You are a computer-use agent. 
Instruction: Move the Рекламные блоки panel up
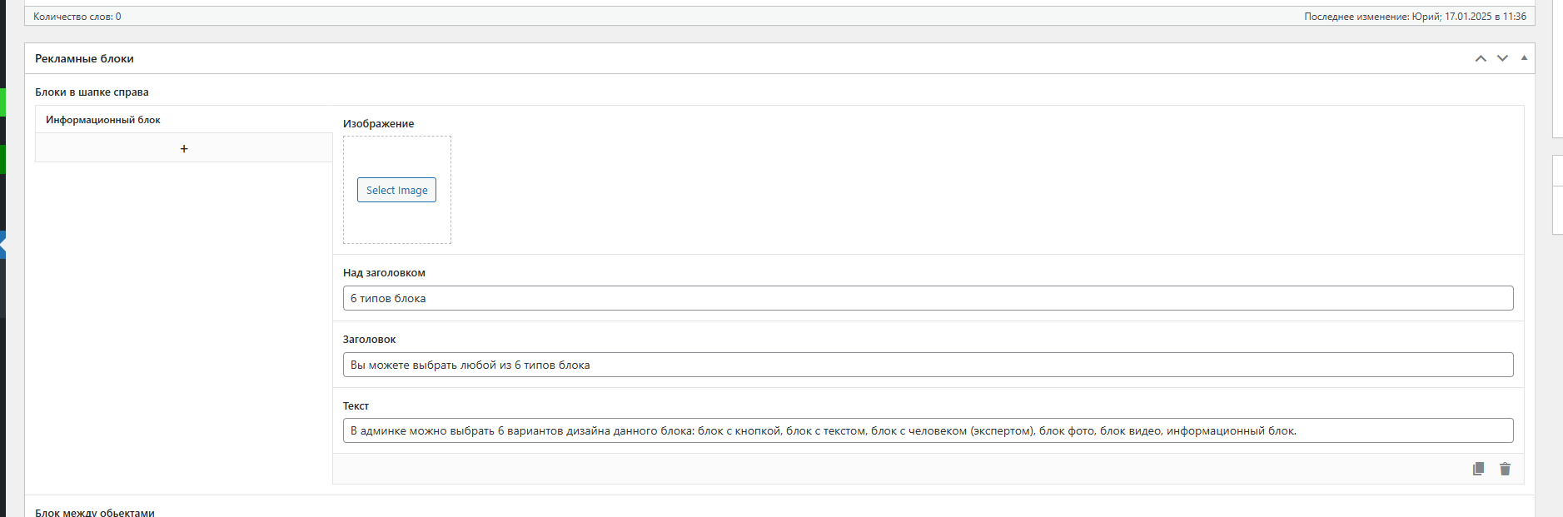coord(1481,58)
